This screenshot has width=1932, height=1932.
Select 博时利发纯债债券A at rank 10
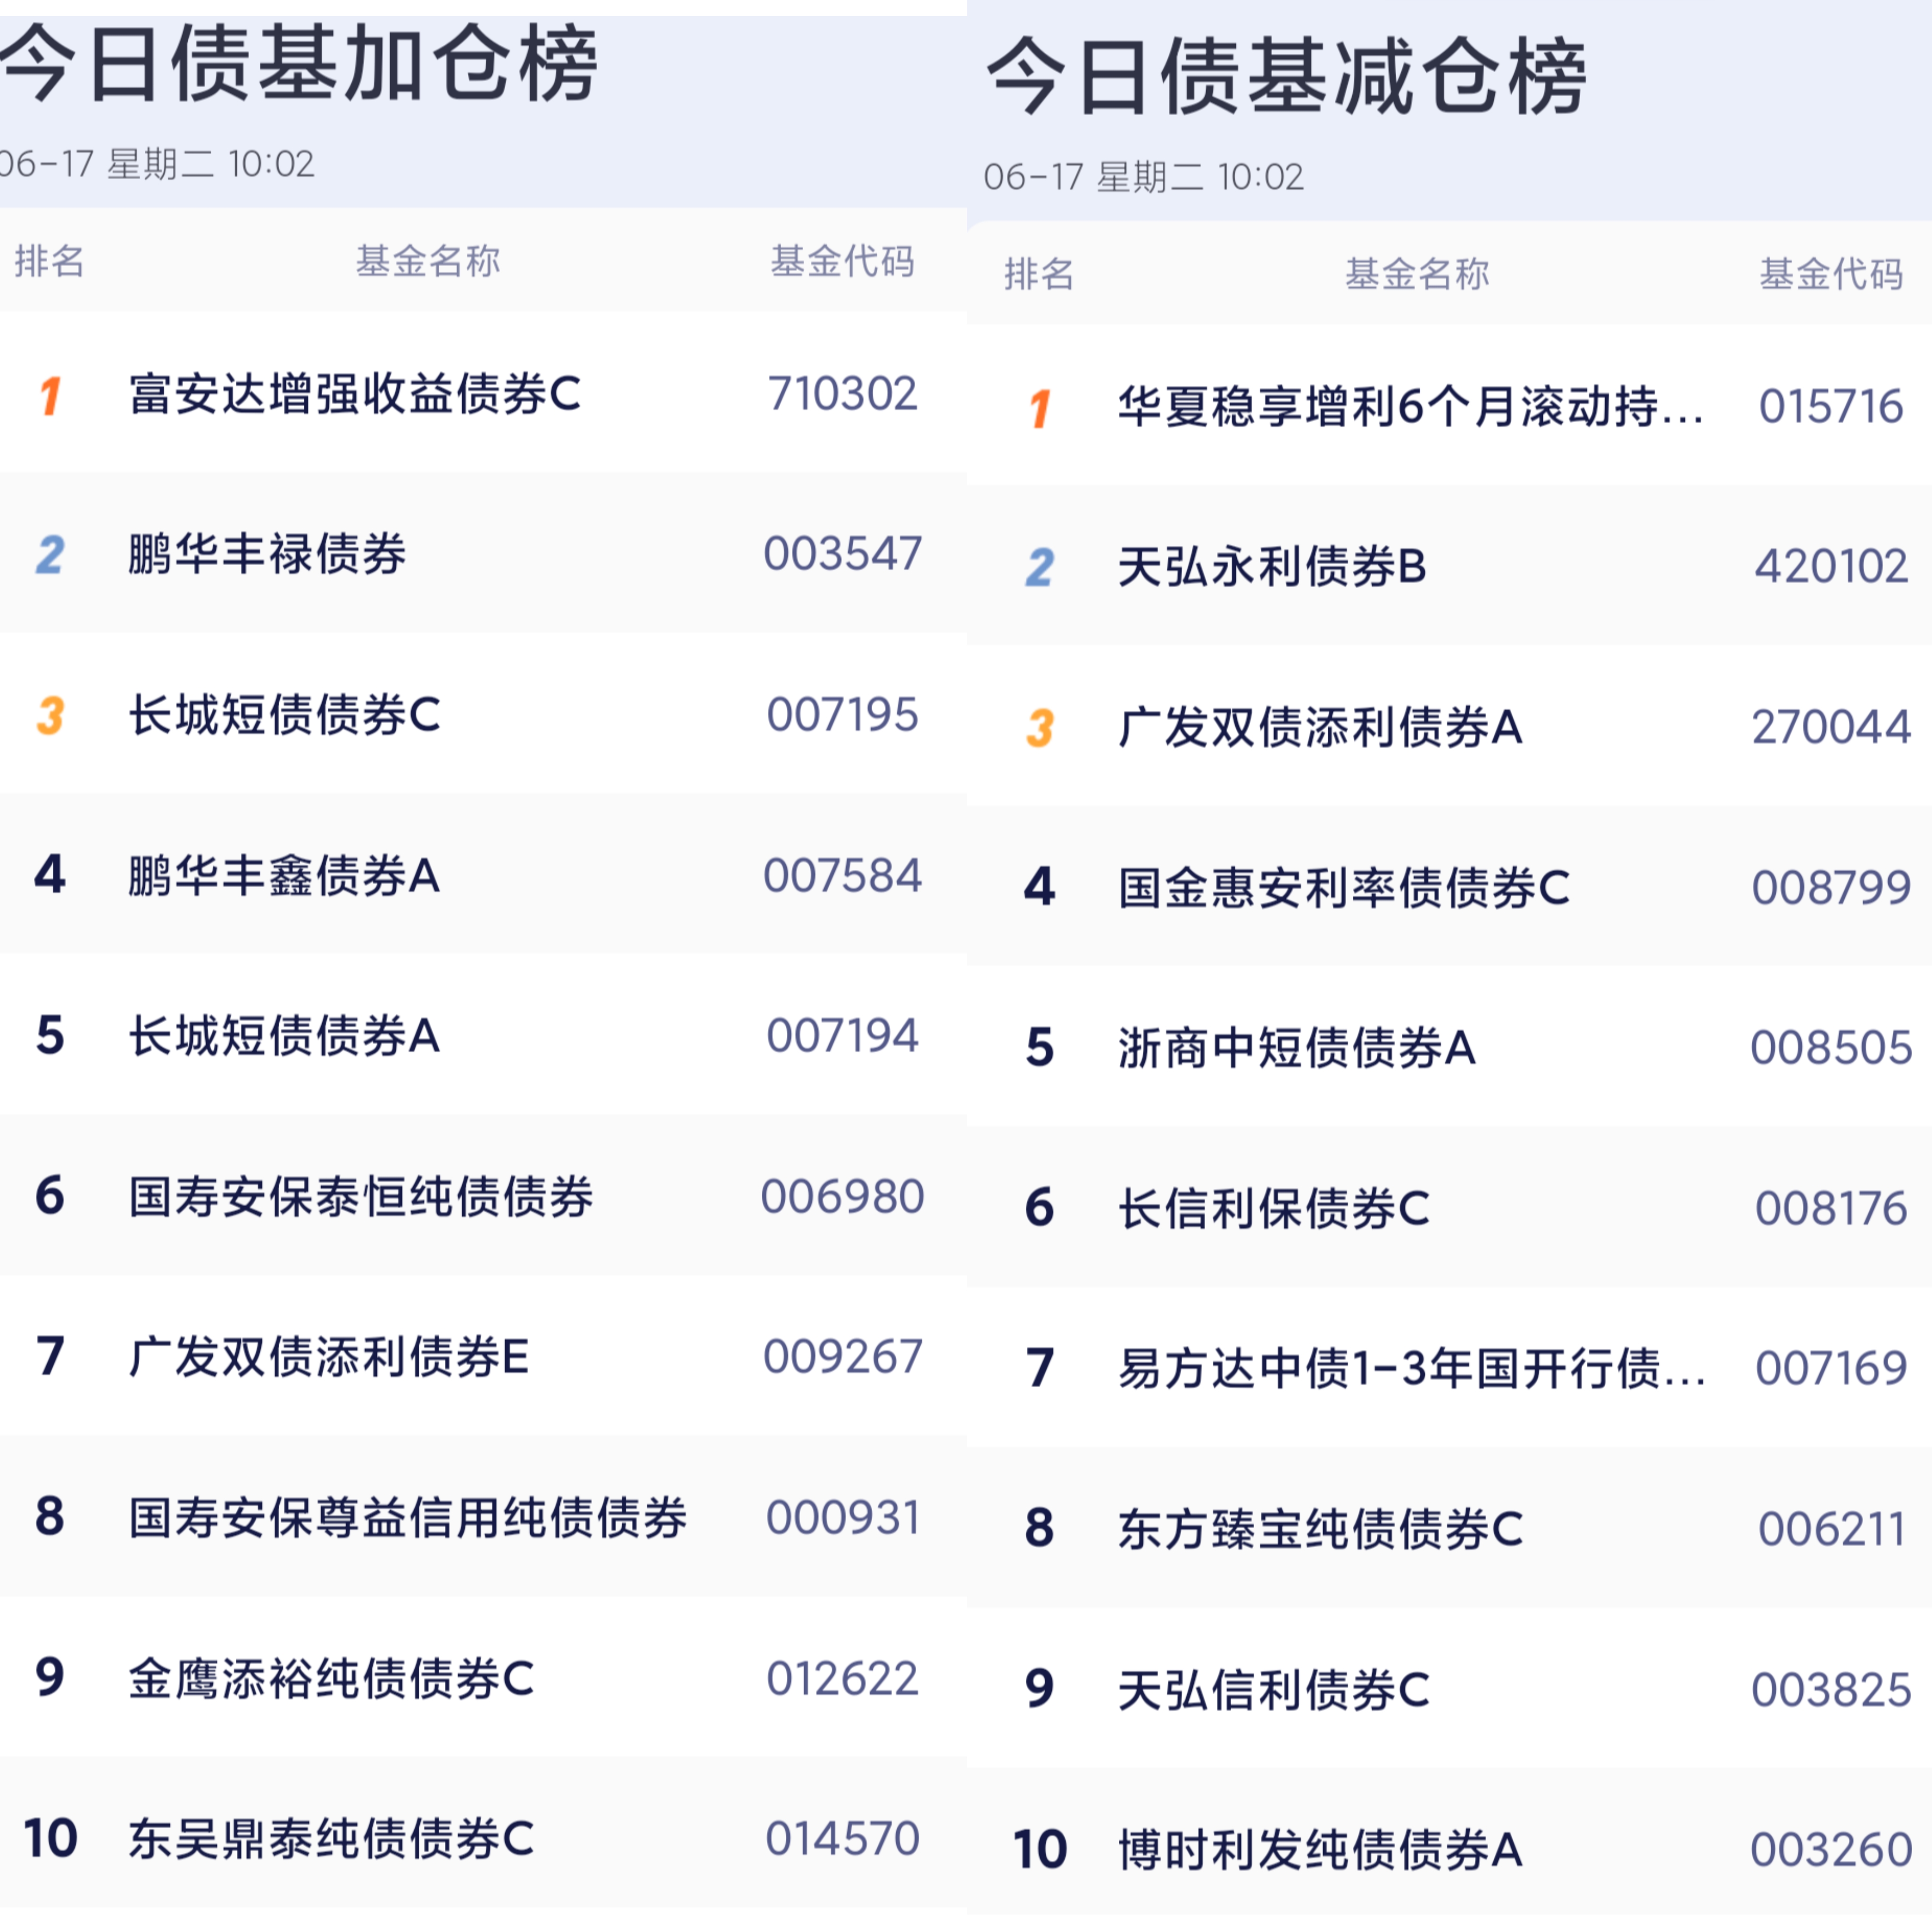click(x=1449, y=1849)
